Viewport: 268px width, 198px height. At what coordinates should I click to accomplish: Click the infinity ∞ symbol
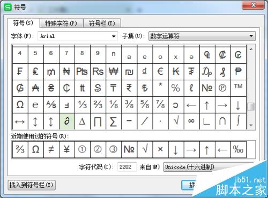191,121
